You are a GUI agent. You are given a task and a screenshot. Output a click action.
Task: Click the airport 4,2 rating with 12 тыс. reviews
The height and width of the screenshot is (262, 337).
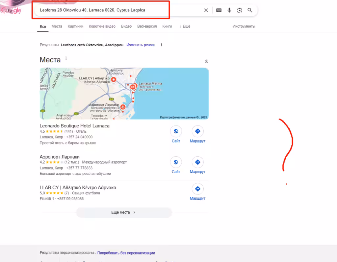[x=59, y=162]
